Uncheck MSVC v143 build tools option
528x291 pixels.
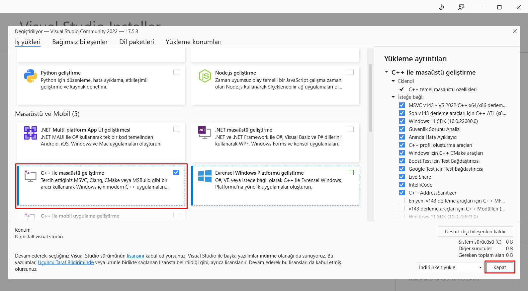402,105
